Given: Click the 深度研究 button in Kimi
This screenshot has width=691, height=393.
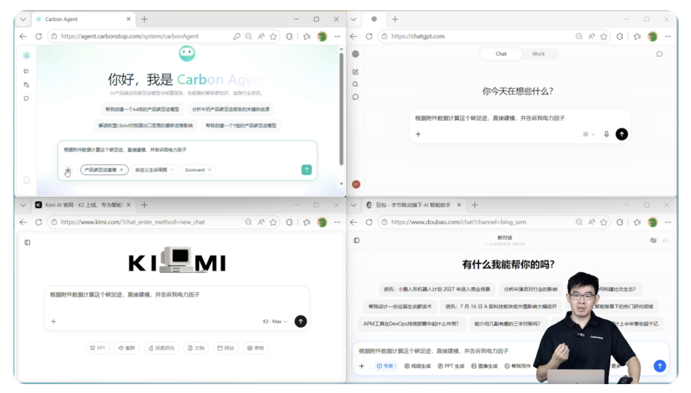Looking at the screenshot, I should (x=161, y=348).
